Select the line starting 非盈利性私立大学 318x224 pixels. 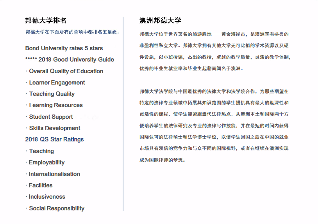tap(214, 46)
